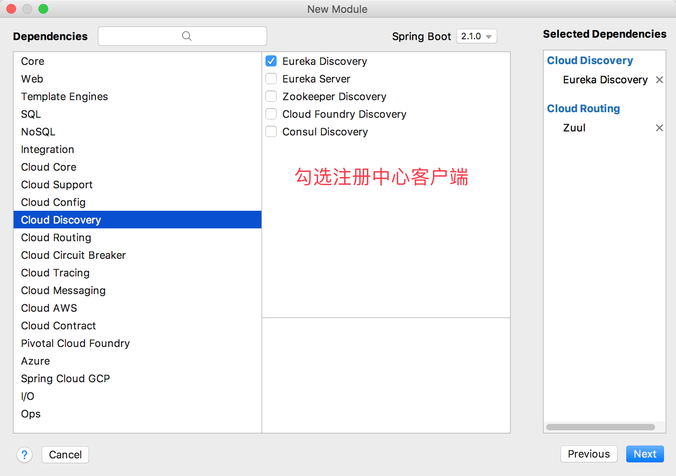Choose the Cloud Config category
The image size is (676, 476).
pyautogui.click(x=138, y=202)
